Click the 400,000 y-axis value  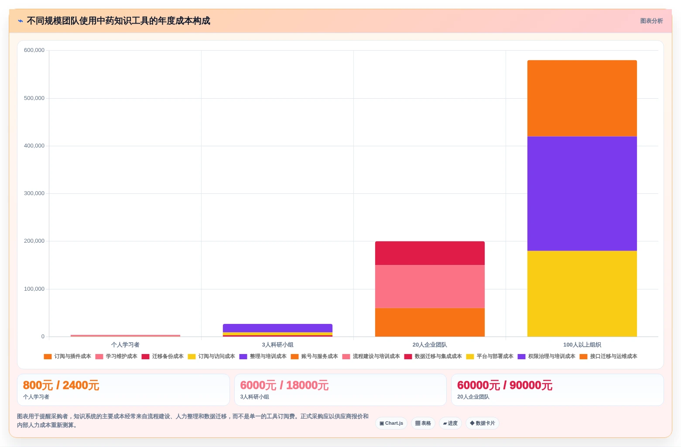coord(34,146)
